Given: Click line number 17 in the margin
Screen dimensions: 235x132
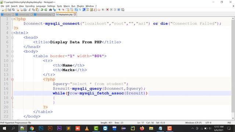Looking at the screenshot, I should tap(6, 93).
